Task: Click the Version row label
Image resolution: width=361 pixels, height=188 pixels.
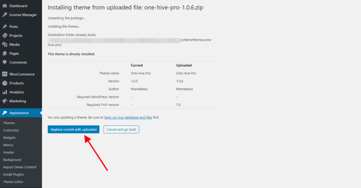Action: pos(114,81)
